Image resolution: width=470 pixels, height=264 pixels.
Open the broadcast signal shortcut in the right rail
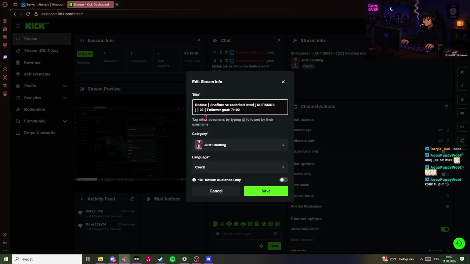(462, 127)
